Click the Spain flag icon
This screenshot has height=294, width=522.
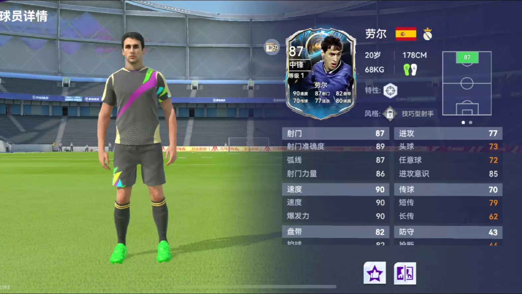(x=406, y=34)
